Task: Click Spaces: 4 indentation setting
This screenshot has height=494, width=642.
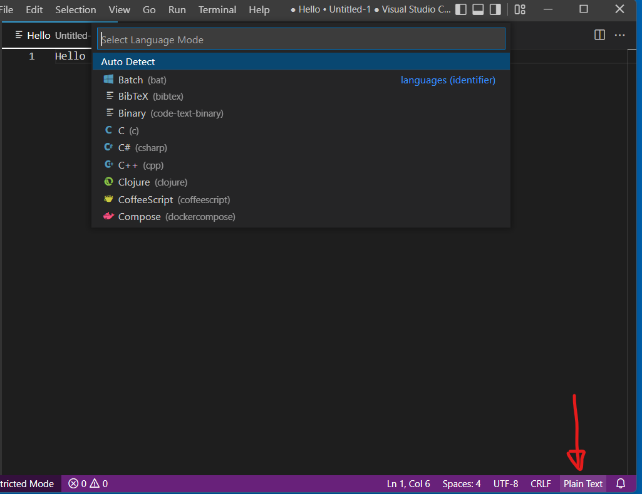Action: pos(462,483)
